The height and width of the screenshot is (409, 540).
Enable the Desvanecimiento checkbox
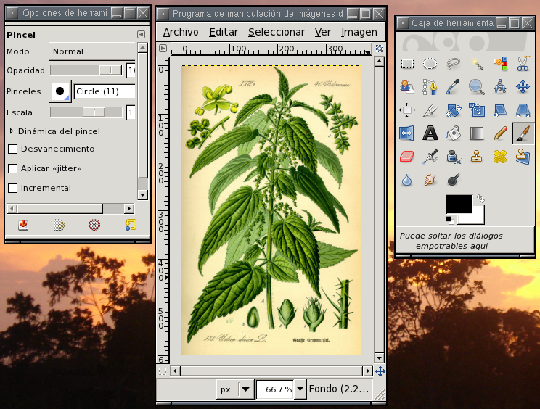pyautogui.click(x=13, y=149)
